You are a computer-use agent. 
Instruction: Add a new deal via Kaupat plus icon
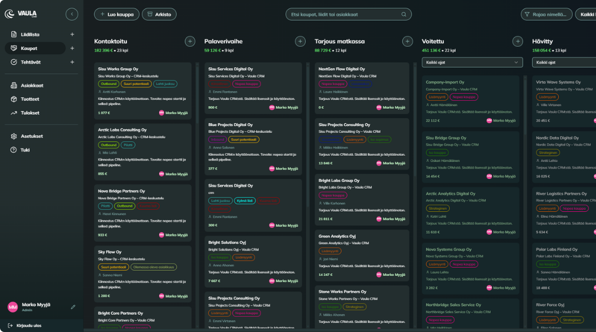click(72, 49)
